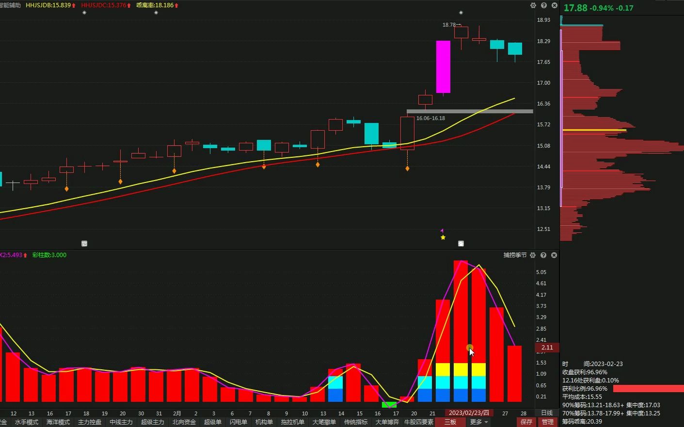Click the 保存 button
This screenshot has height=427, width=684.
click(526, 422)
